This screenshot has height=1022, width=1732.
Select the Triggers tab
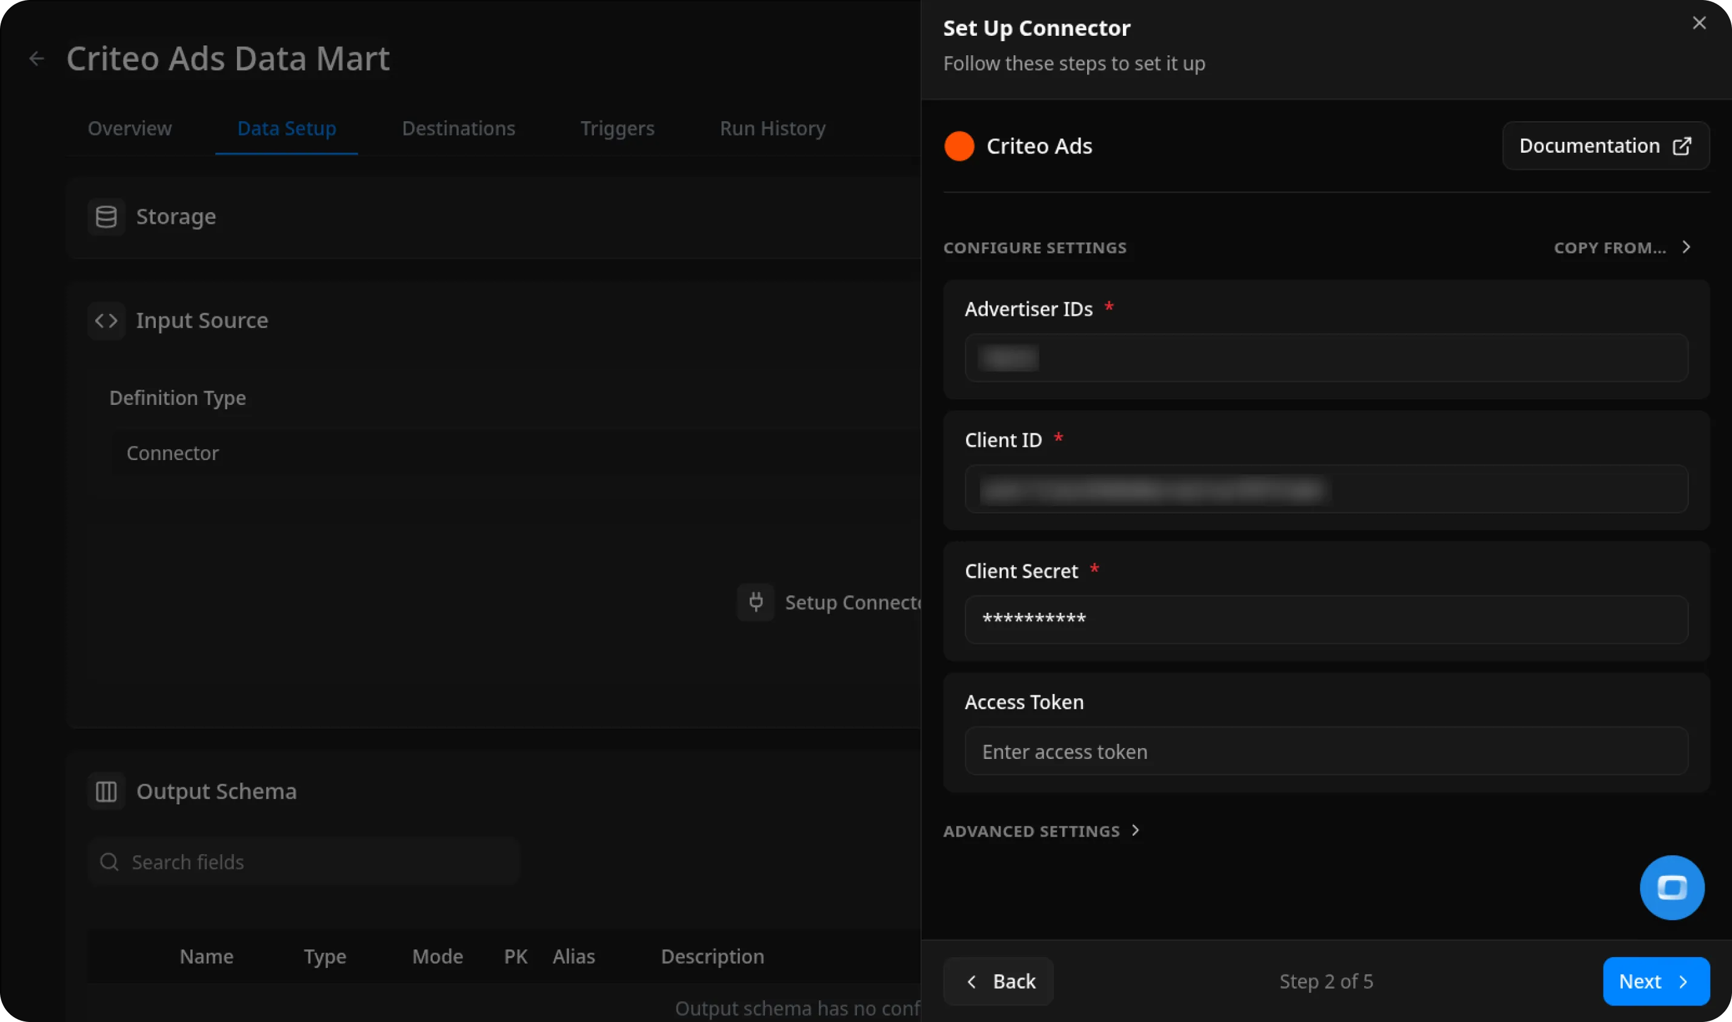coord(617,128)
